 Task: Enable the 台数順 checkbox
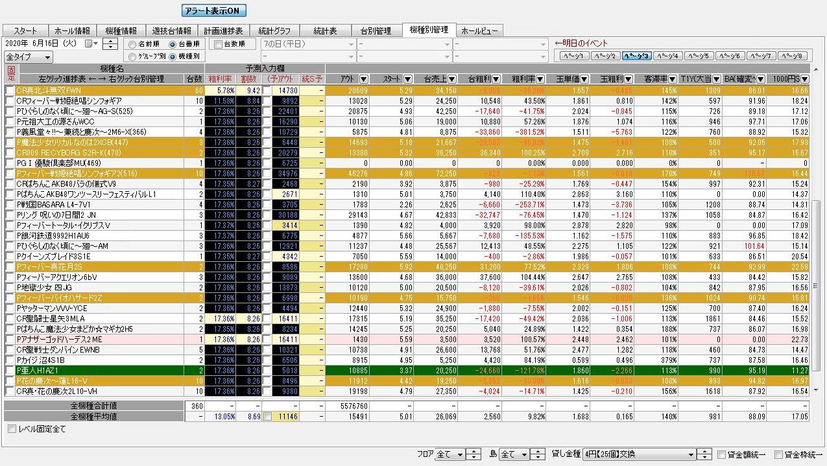218,45
